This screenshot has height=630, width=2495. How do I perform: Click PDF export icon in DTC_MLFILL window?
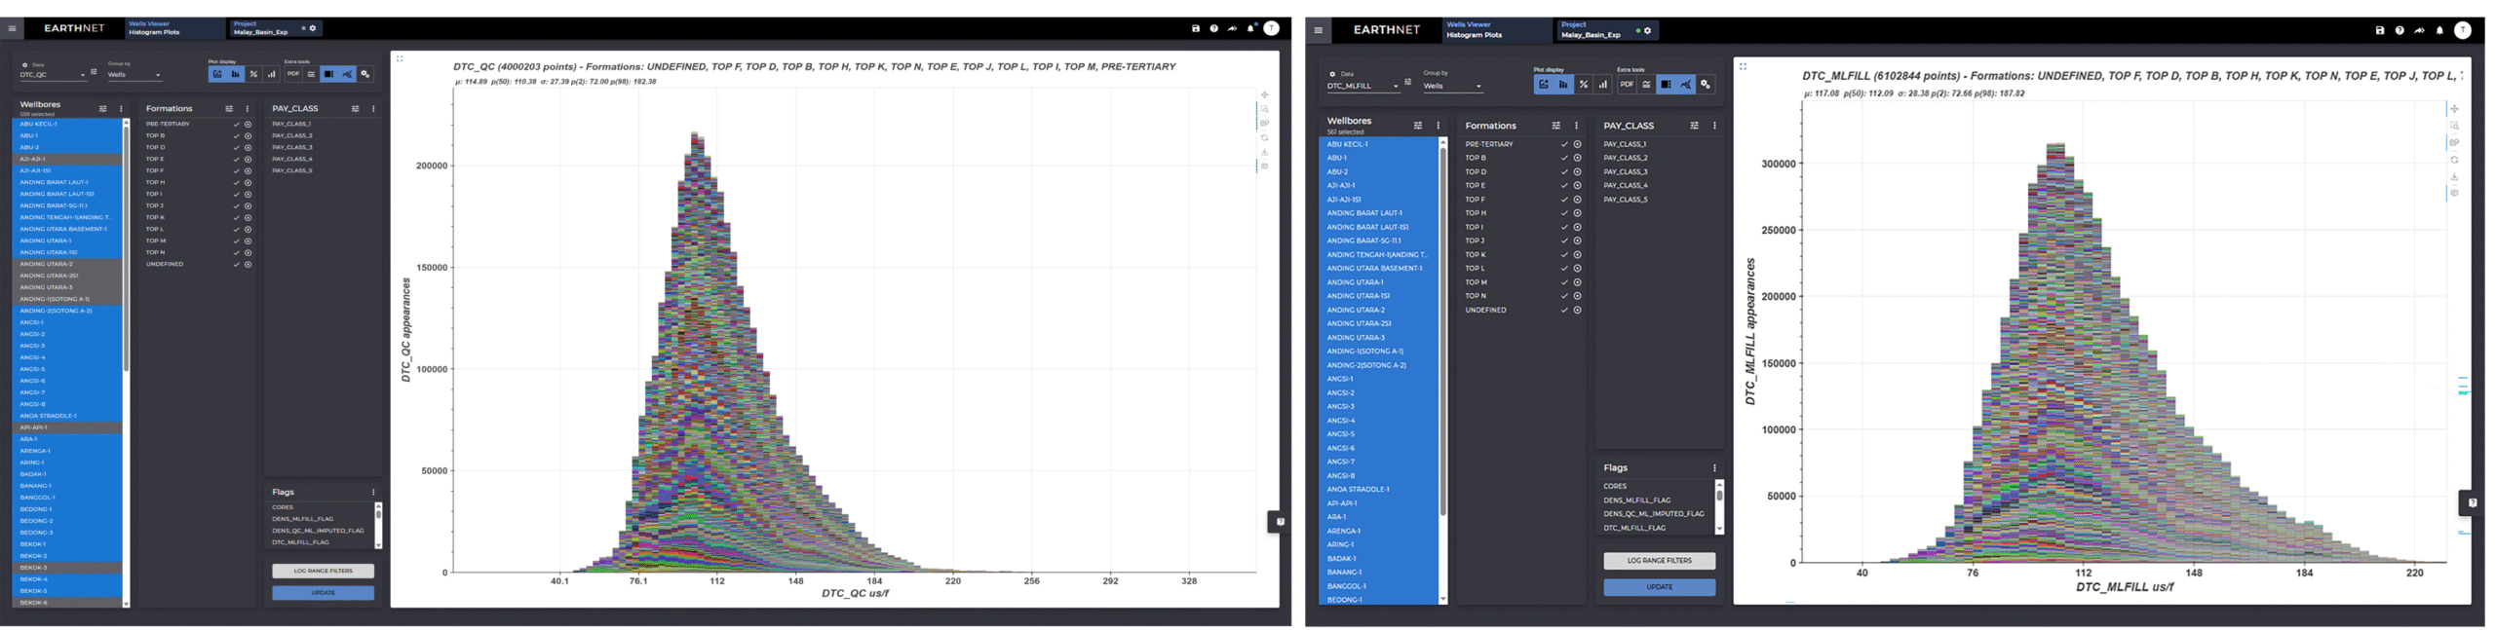tap(1627, 85)
